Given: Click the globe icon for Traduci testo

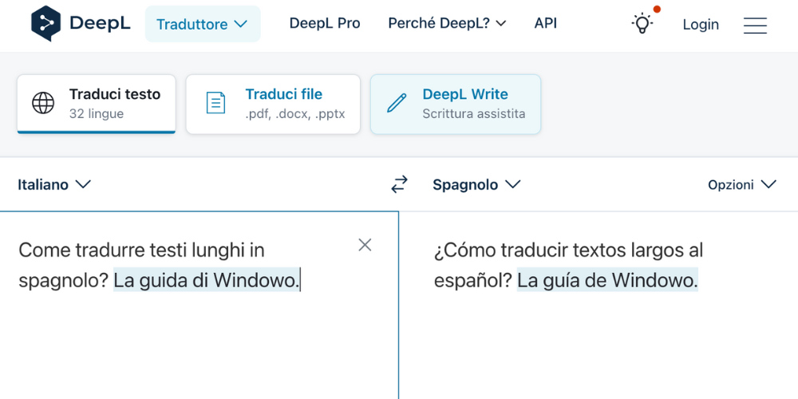Looking at the screenshot, I should [43, 104].
